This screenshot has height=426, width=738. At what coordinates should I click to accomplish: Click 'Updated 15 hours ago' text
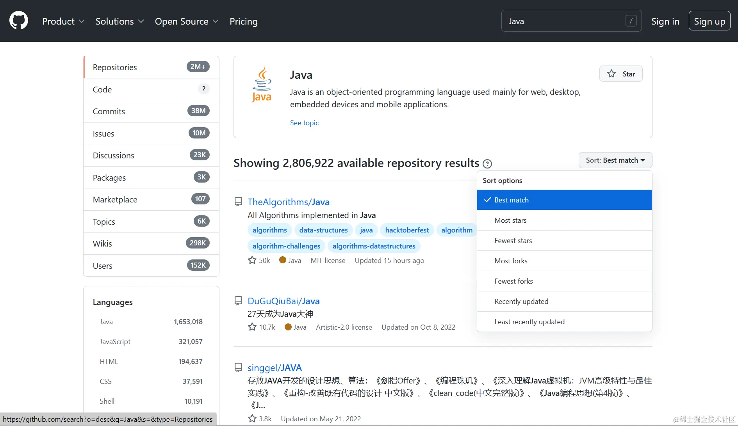[x=389, y=260]
